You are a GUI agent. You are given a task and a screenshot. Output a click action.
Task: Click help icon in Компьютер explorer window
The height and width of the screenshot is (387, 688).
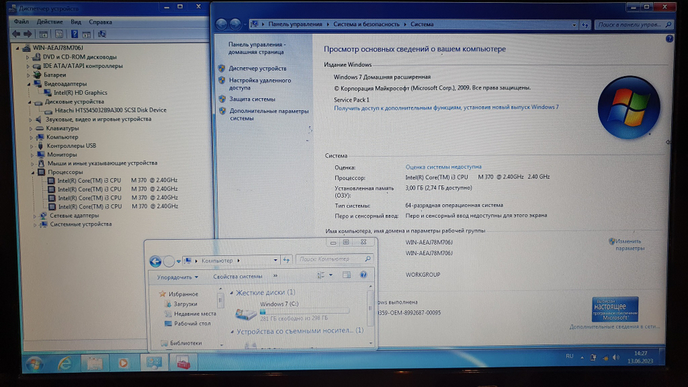coord(363,275)
